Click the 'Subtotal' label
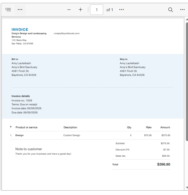The width and height of the screenshot is (188, 195). click(x=120, y=143)
